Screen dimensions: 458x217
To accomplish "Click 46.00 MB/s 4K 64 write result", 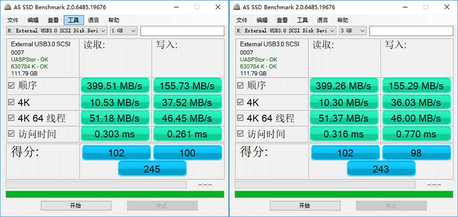I will [x=416, y=118].
